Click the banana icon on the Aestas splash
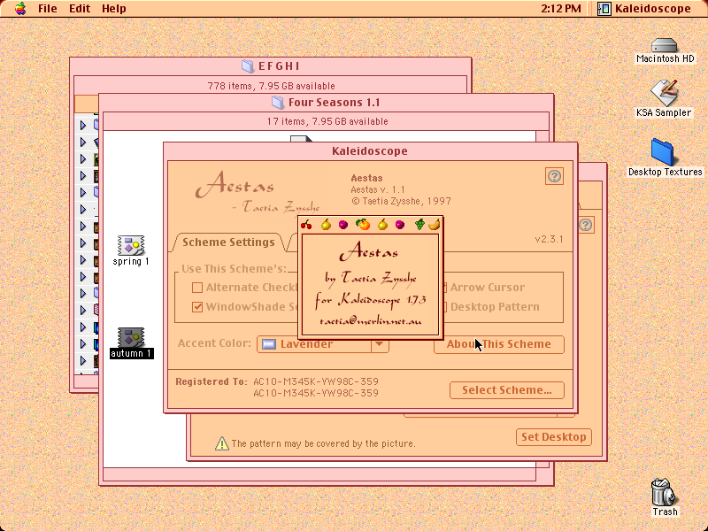 coord(435,224)
